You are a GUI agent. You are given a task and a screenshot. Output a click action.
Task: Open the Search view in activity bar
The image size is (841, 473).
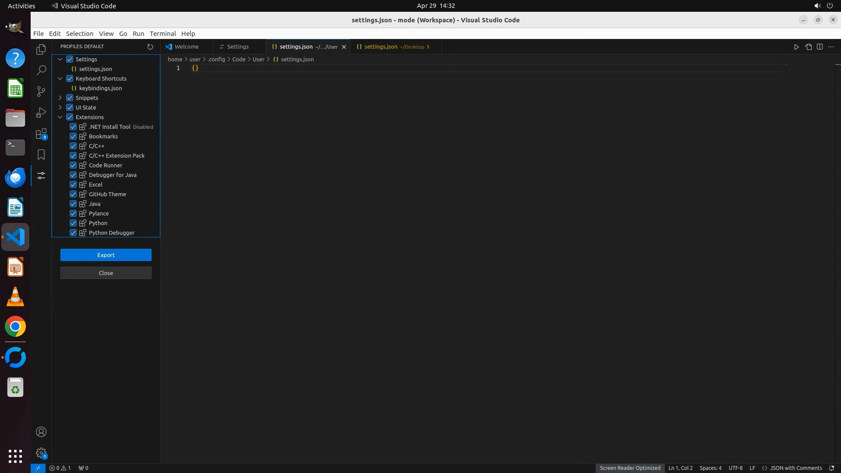[41, 71]
